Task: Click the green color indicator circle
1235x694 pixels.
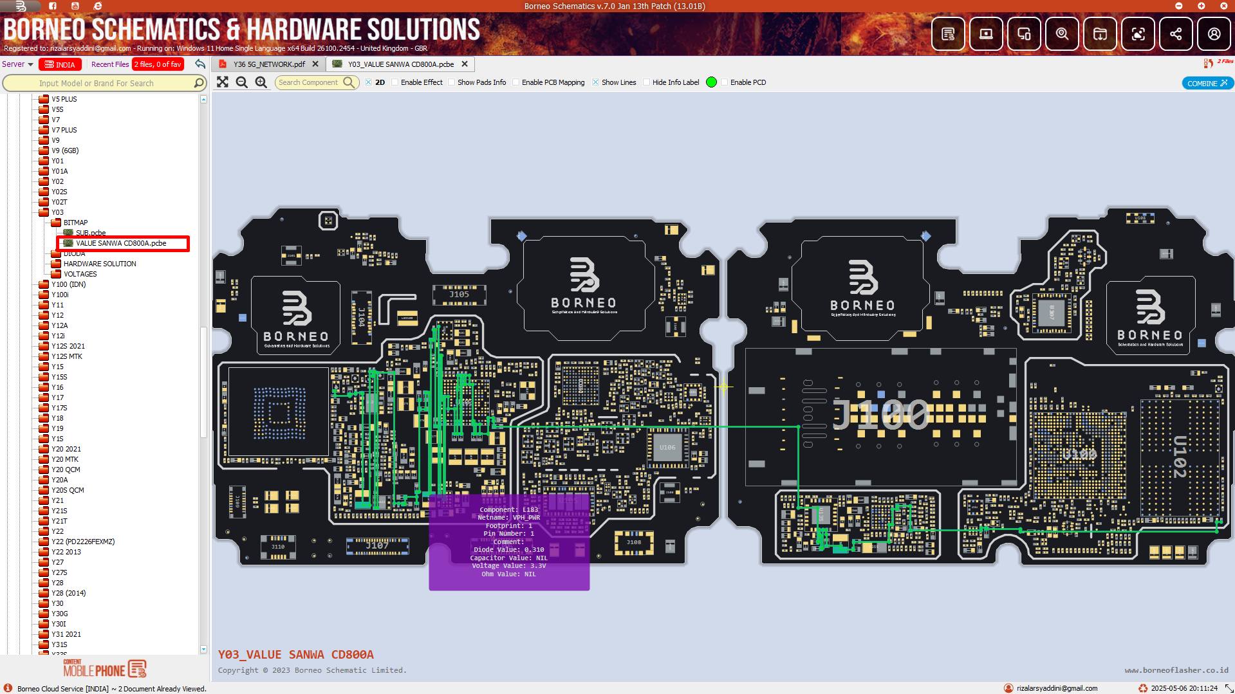Action: [x=711, y=82]
